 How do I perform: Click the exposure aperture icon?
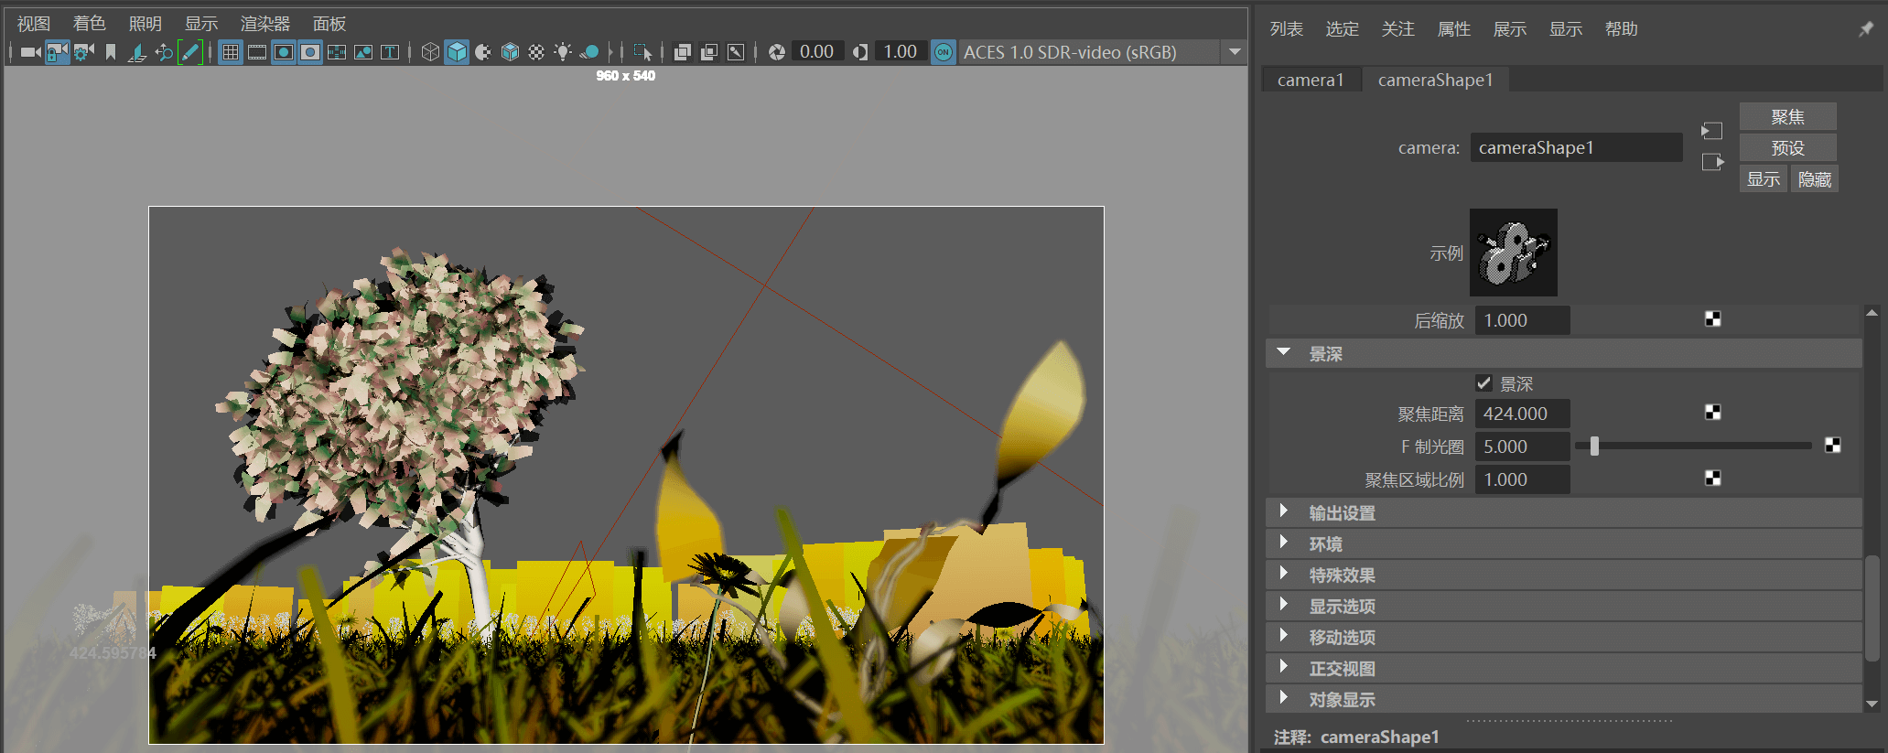[777, 52]
